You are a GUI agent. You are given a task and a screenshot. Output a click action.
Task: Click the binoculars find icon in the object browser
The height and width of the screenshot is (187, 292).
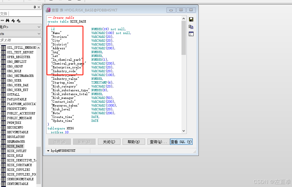pos(7,21)
